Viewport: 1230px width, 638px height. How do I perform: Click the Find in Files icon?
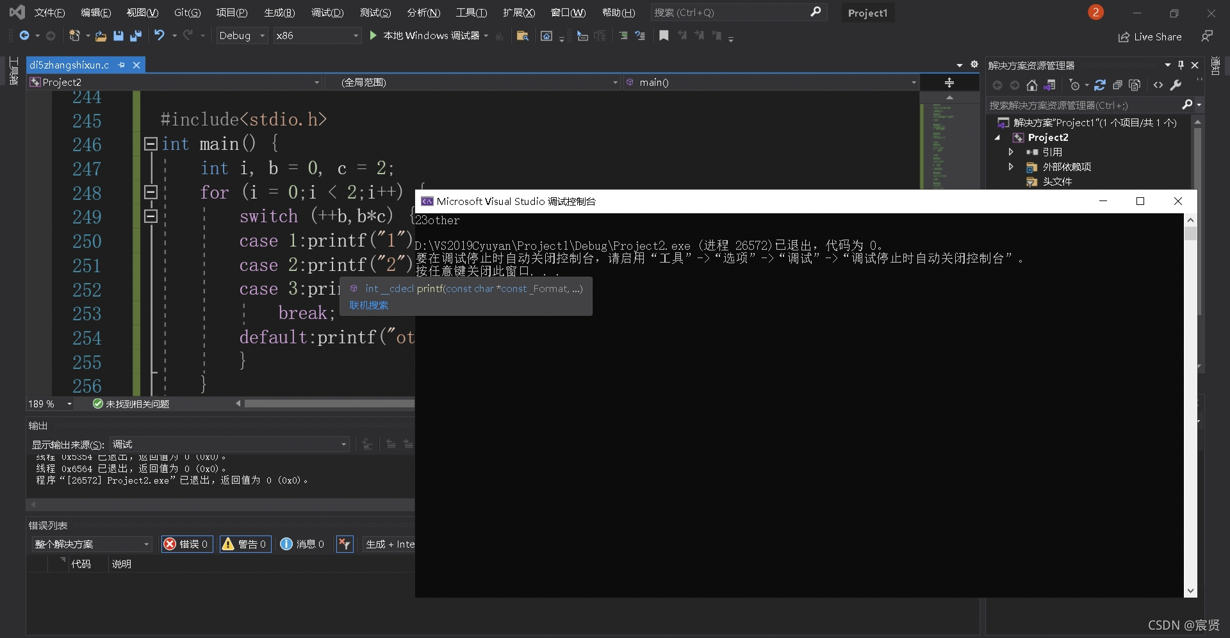(522, 36)
